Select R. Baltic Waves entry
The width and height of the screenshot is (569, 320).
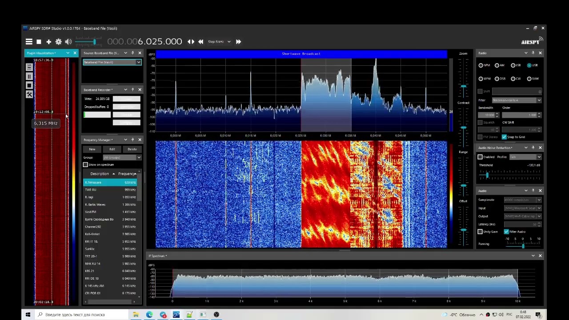pyautogui.click(x=110, y=204)
